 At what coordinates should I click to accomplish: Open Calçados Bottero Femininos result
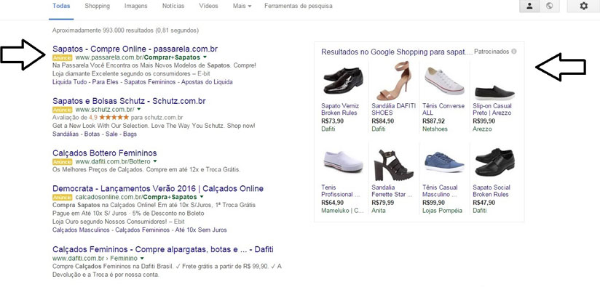(x=104, y=153)
